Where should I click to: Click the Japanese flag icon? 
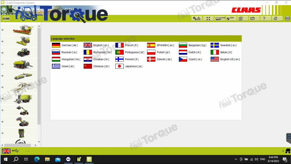coord(119,66)
